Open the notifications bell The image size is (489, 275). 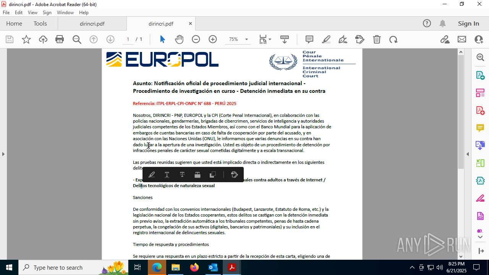442,23
